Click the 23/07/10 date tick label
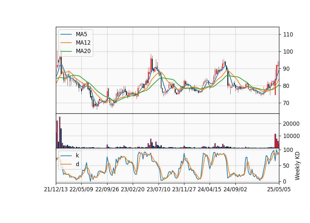Viewport: 310px width, 223px height. coord(158,189)
